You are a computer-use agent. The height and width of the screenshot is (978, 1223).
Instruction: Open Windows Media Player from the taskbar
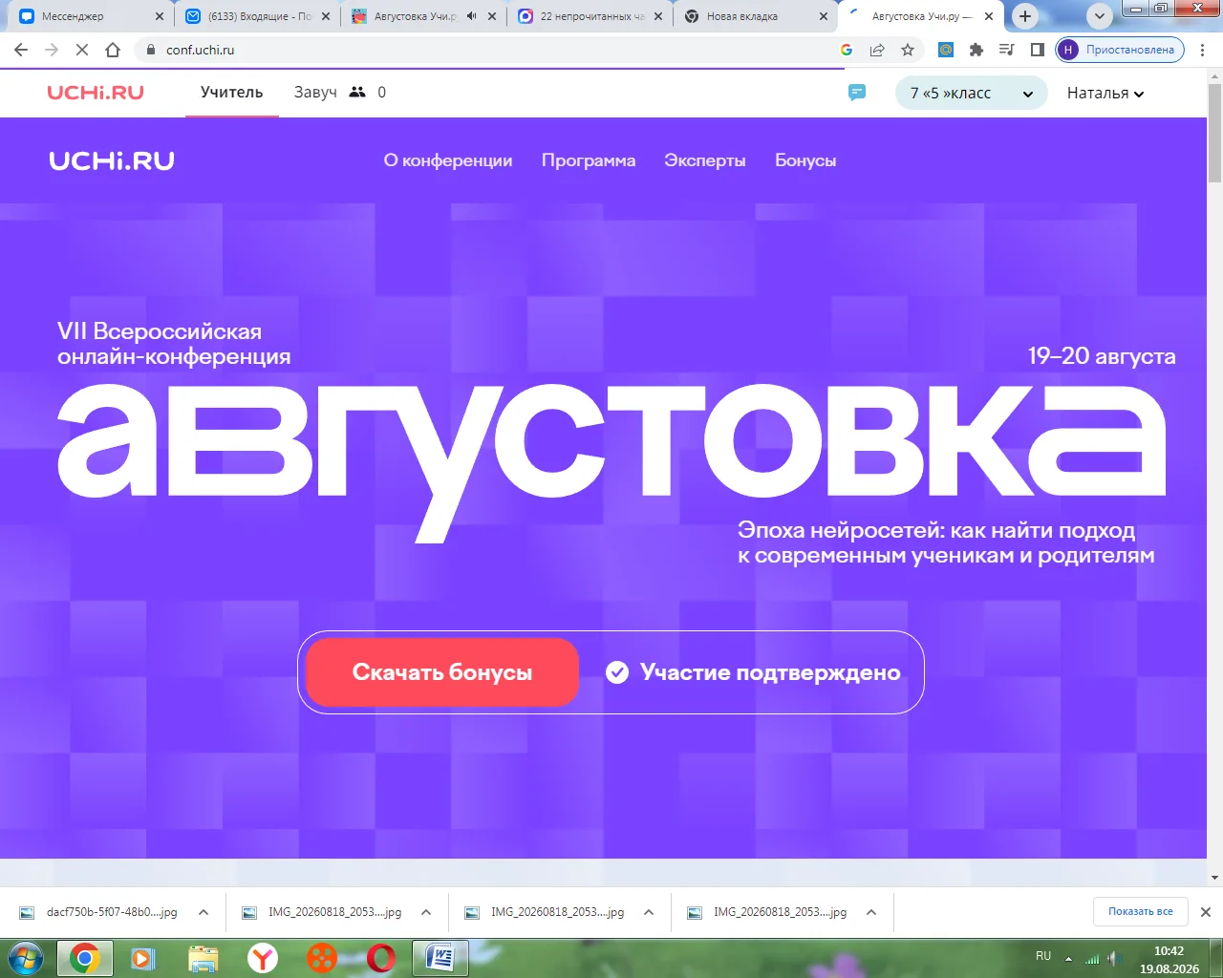tap(143, 958)
